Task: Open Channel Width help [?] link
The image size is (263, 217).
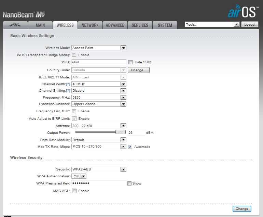Action: (68, 84)
